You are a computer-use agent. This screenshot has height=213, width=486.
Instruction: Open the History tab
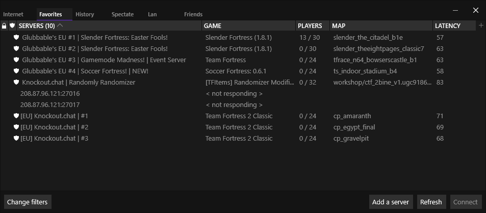pos(85,14)
